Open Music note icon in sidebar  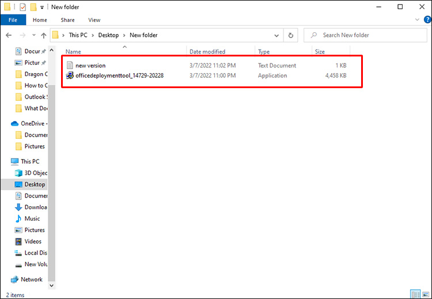tap(18, 218)
